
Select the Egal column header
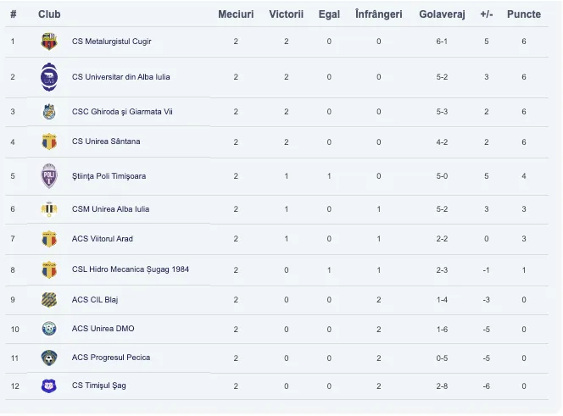(x=329, y=14)
